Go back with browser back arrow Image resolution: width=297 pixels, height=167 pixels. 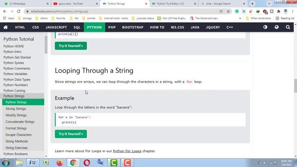(x=5, y=11)
